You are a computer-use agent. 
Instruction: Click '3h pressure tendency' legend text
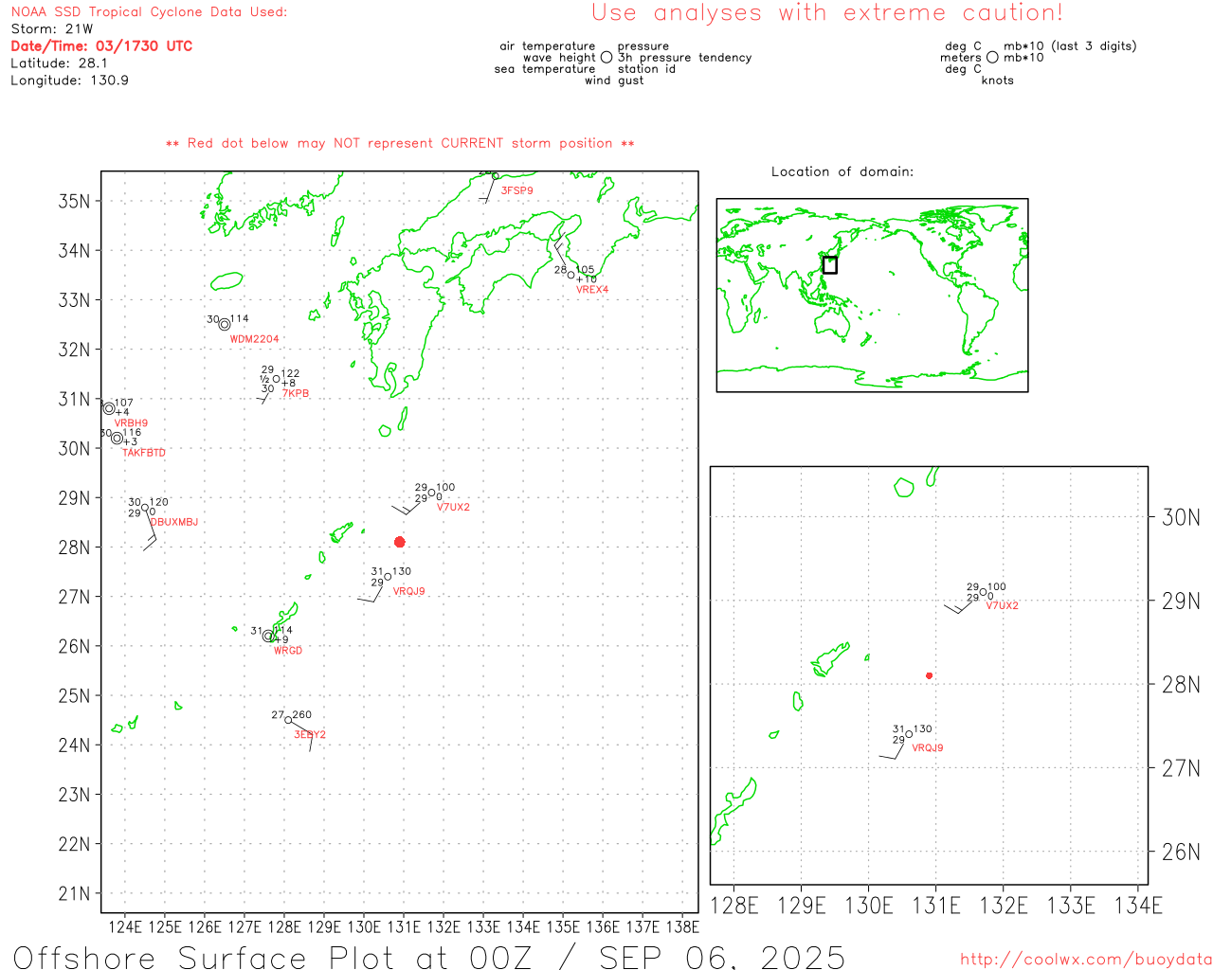pyautogui.click(x=685, y=58)
